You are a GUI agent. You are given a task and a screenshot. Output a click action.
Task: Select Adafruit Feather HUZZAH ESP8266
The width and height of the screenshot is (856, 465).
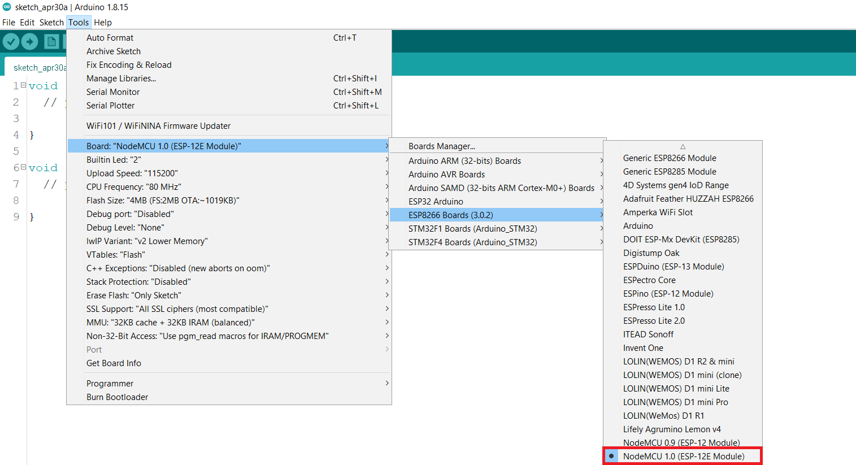click(683, 199)
